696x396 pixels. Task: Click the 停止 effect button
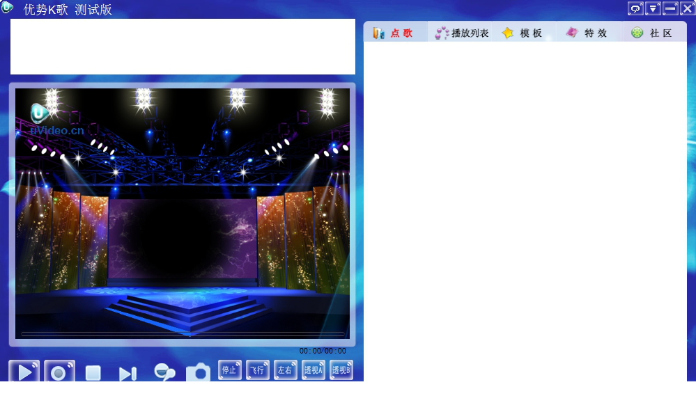pos(230,370)
